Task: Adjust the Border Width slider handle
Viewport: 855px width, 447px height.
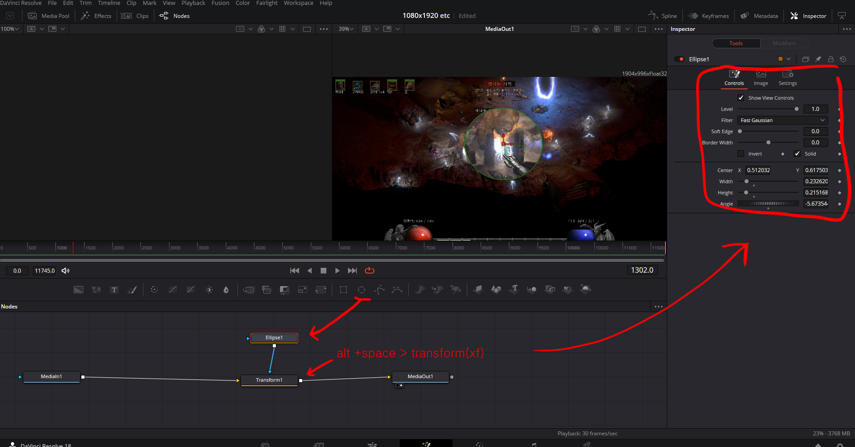Action: (768, 143)
